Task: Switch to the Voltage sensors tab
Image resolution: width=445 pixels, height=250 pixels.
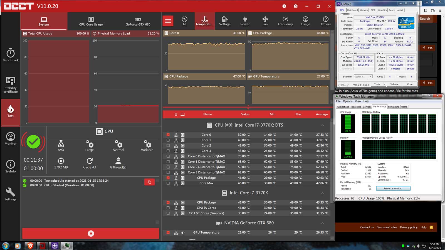Action: click(x=225, y=21)
